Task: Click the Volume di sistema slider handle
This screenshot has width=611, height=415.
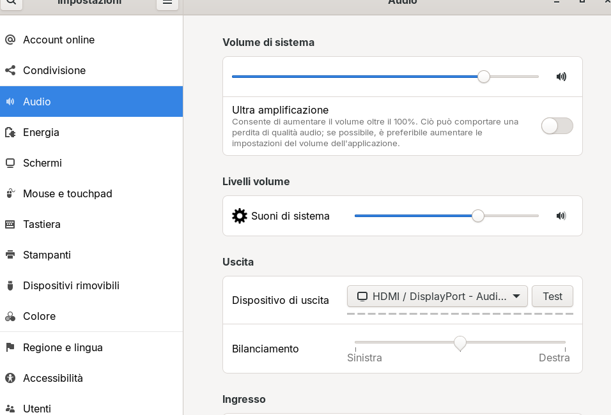Action: tap(484, 77)
